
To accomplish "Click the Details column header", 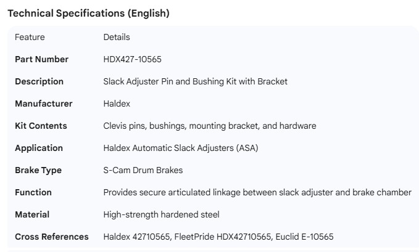I will 117,37.
